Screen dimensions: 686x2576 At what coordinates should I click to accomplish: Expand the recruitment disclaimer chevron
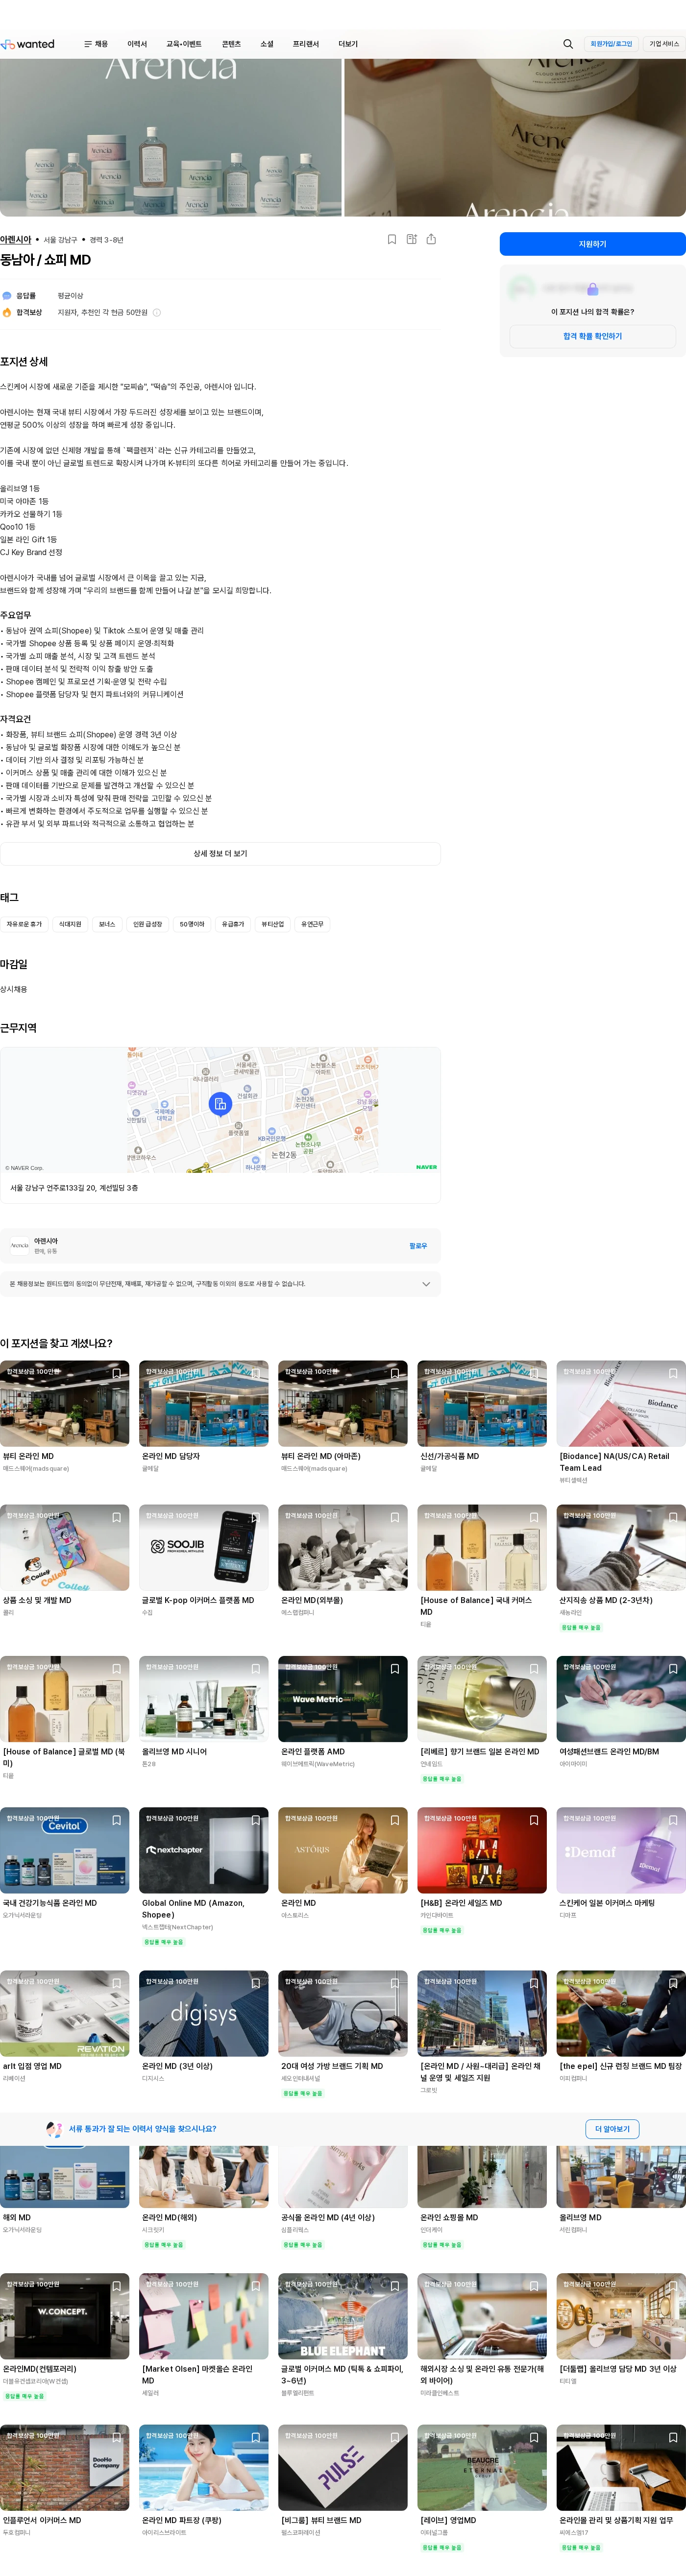tap(426, 1284)
